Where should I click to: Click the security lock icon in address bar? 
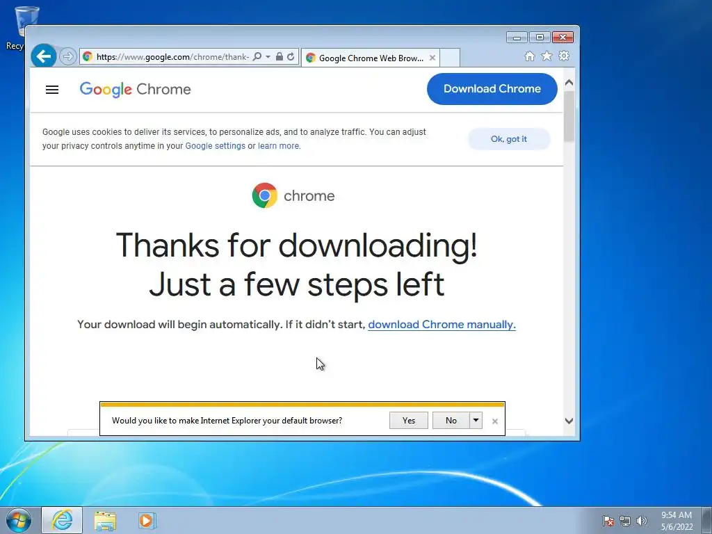click(280, 56)
